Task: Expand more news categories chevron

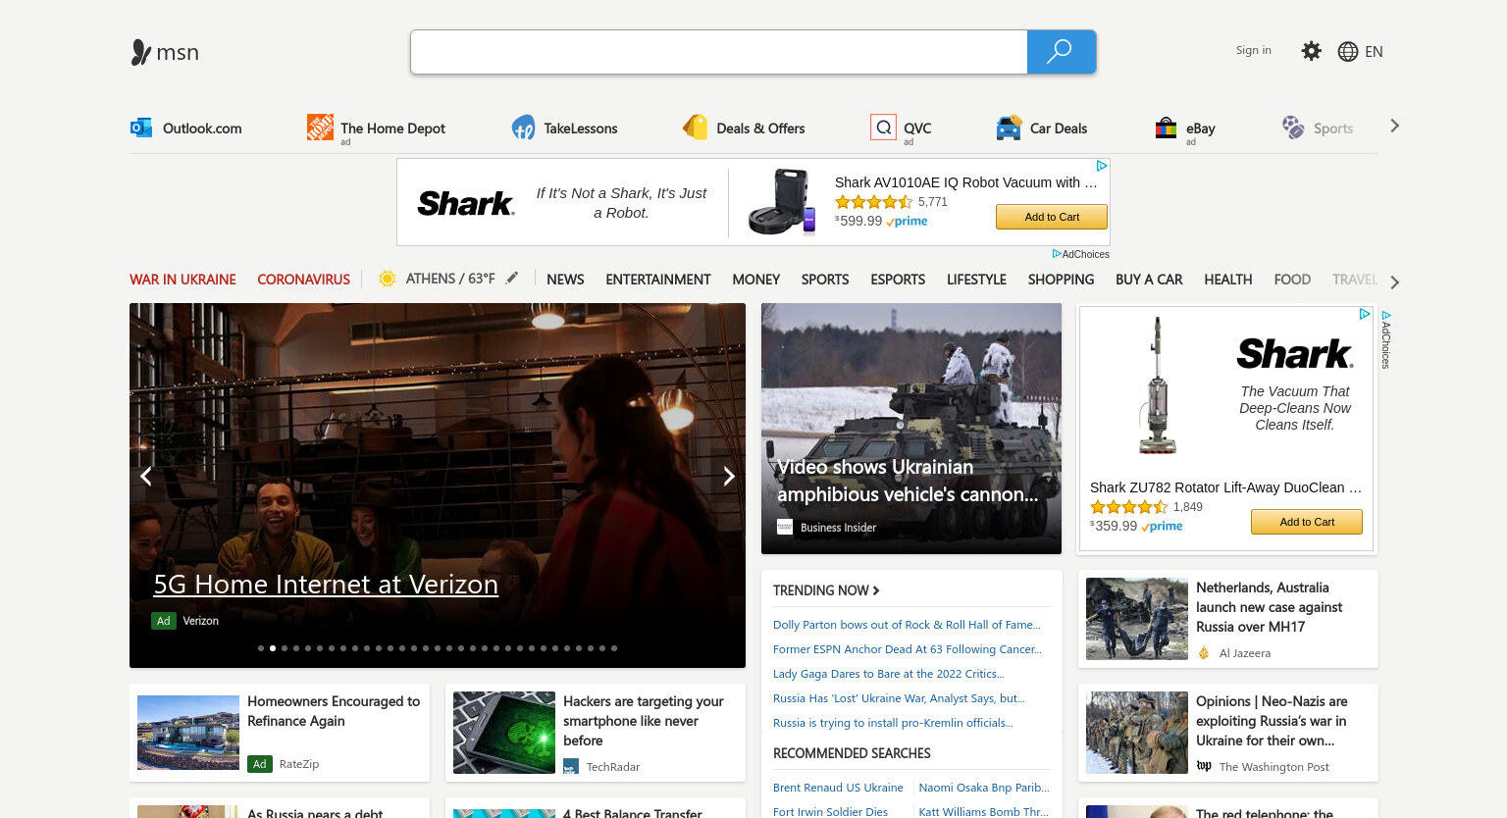Action: pyautogui.click(x=1394, y=282)
